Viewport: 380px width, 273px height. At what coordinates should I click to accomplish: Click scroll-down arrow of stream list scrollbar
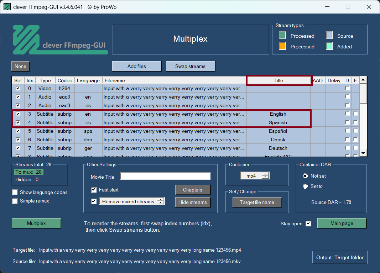[x=363, y=153]
